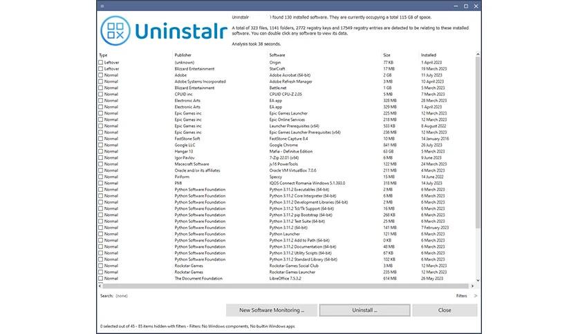Open the window menu icon in title bar

[x=102, y=6]
